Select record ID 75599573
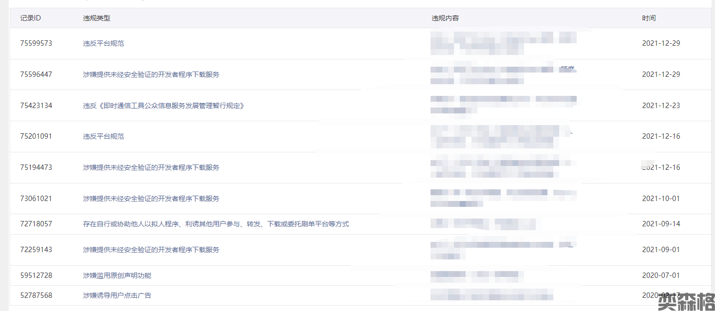The image size is (715, 311). [x=36, y=43]
